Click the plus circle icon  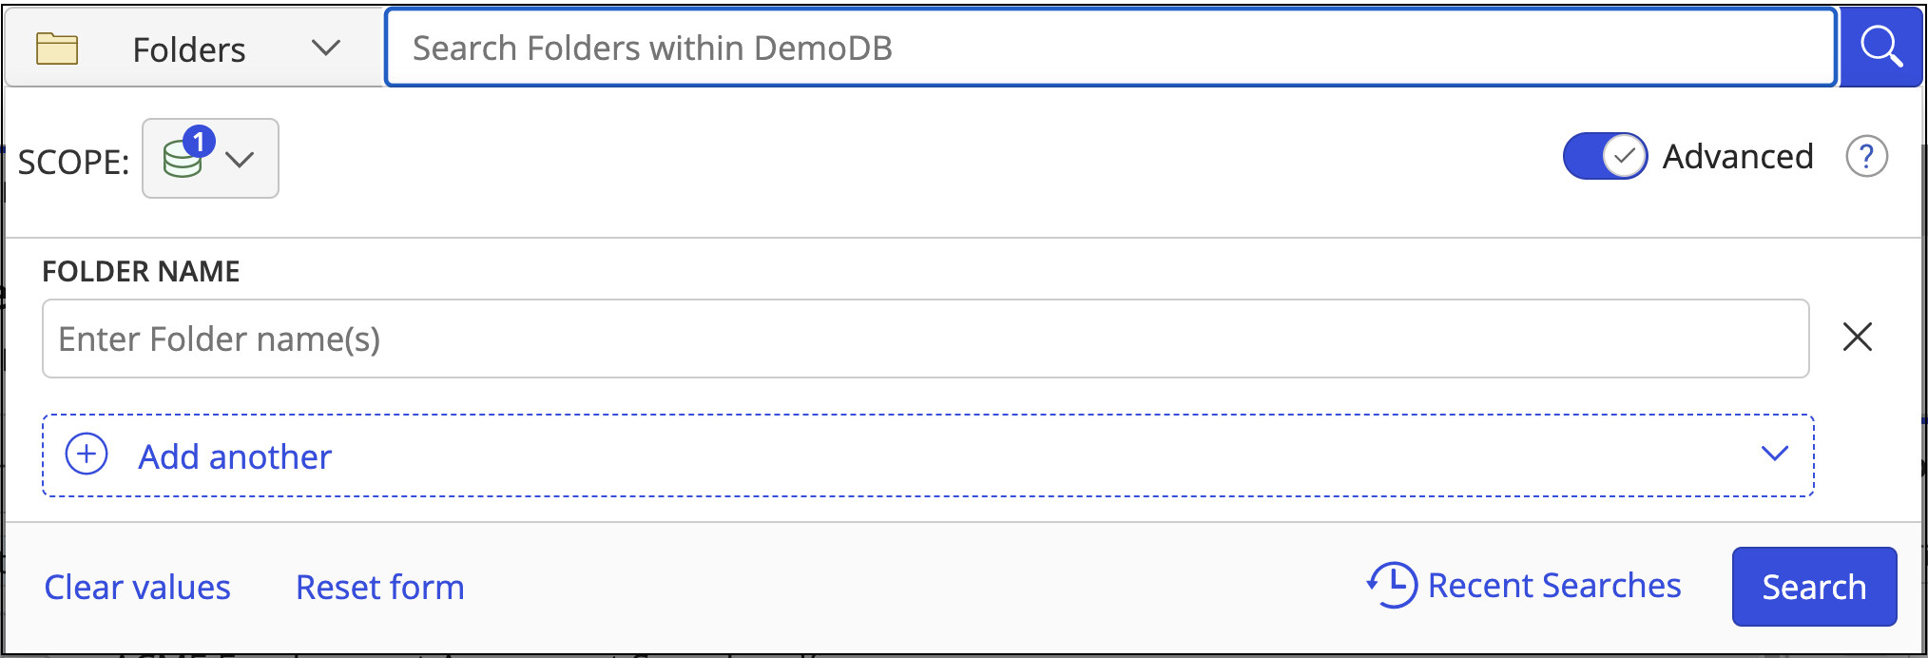[87, 455]
